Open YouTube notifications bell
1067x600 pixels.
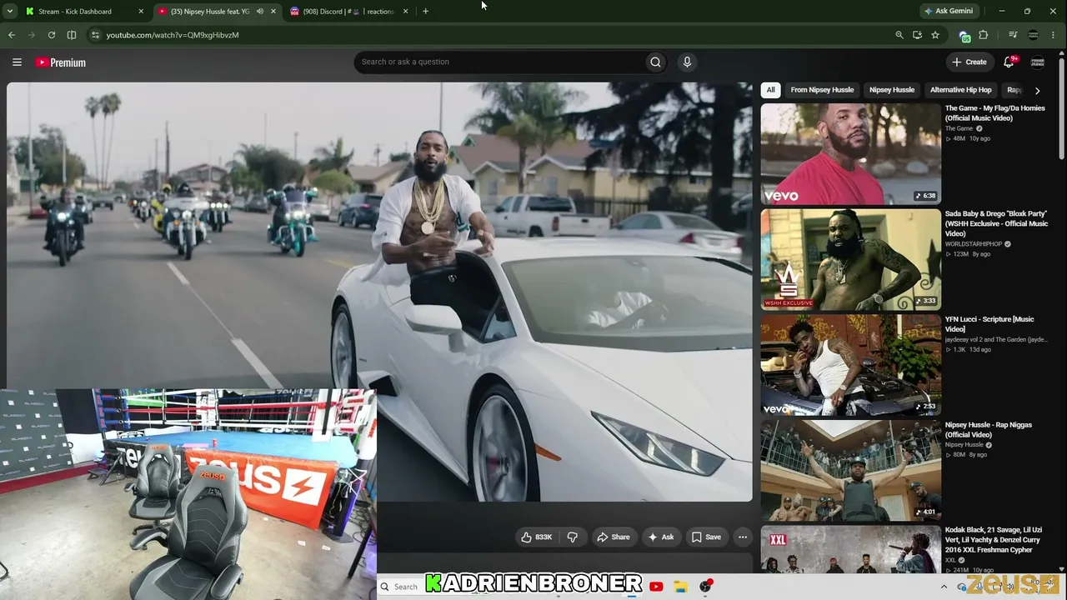(1009, 62)
